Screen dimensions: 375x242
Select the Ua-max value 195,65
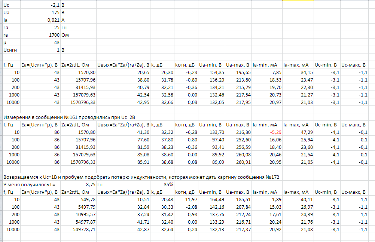239,72
